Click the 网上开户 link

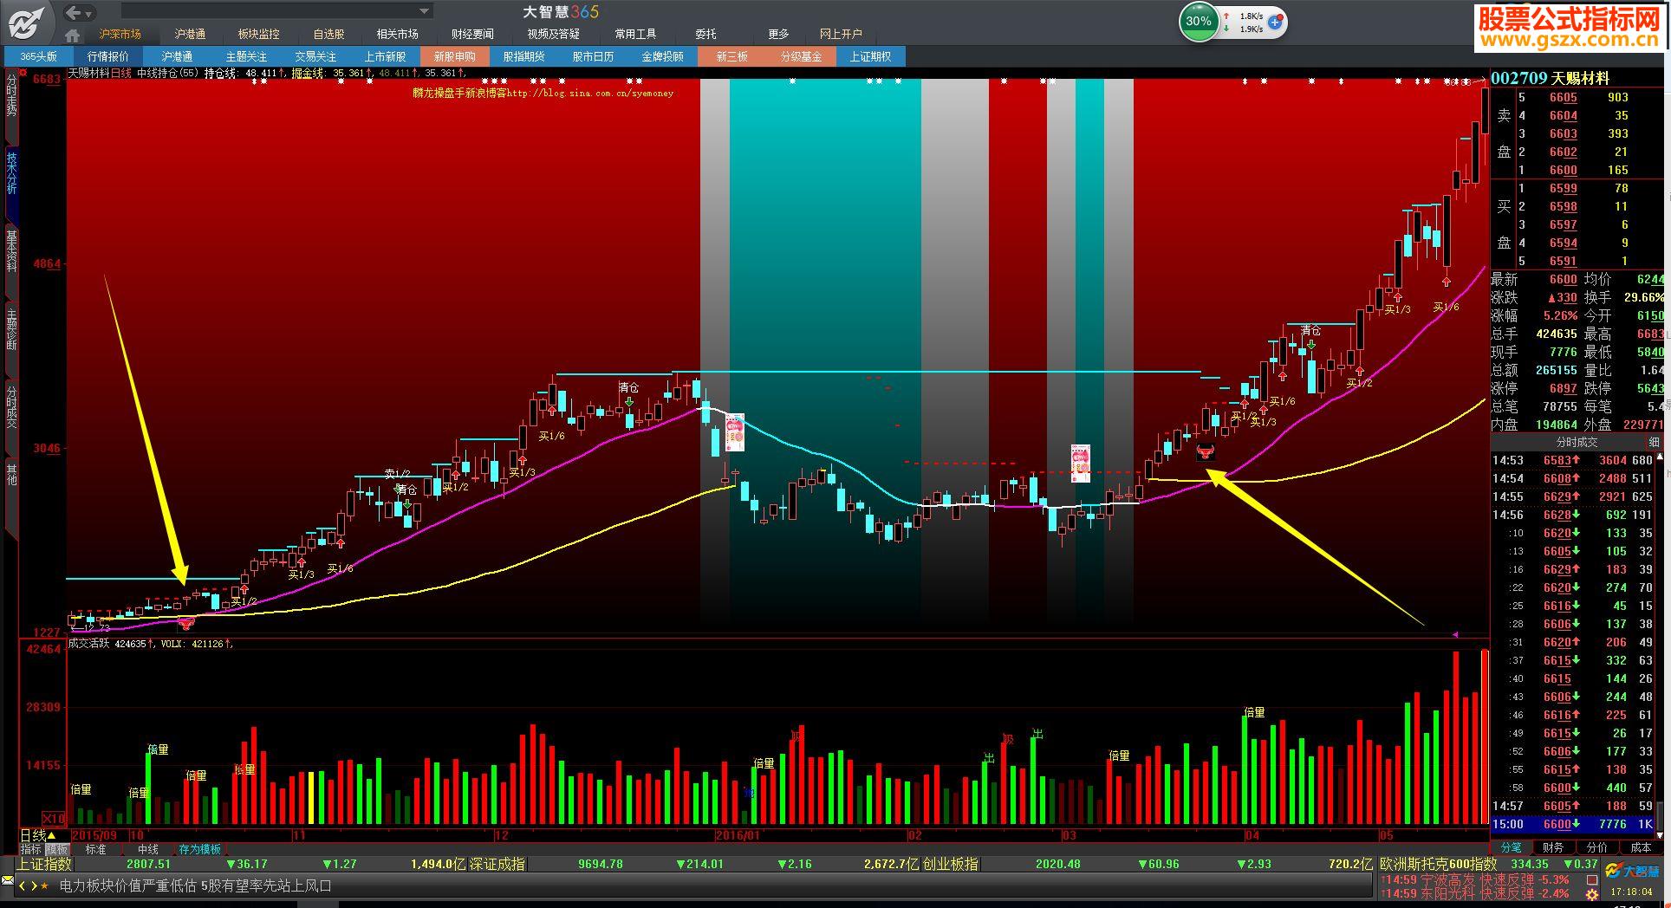[841, 34]
